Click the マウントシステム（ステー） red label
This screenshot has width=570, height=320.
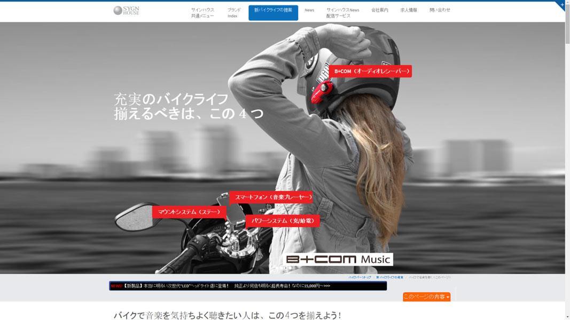189,212
